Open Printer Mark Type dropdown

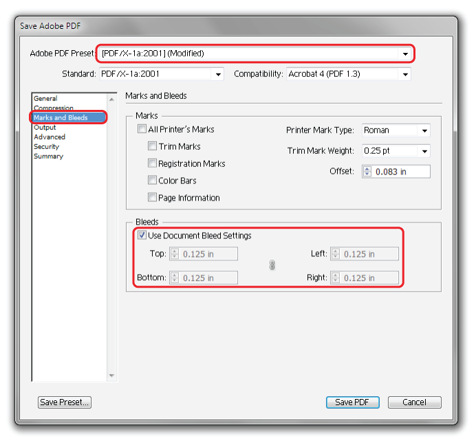[424, 130]
